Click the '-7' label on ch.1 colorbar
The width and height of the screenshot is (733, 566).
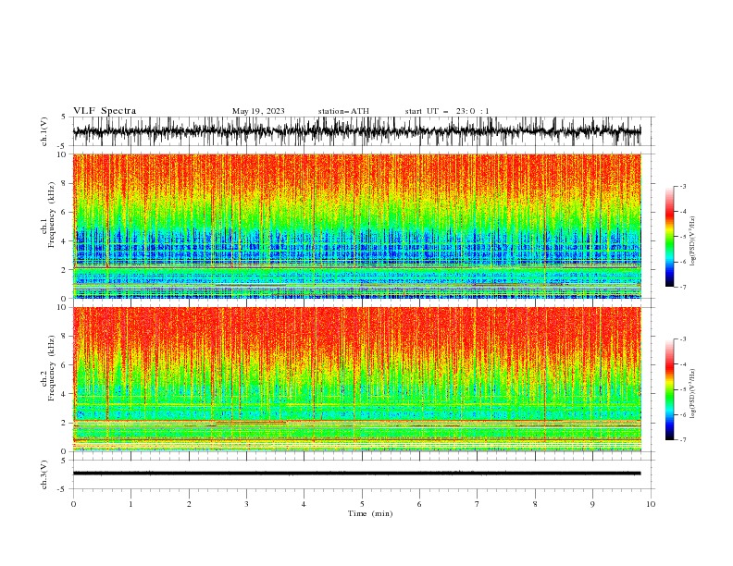coord(682,287)
